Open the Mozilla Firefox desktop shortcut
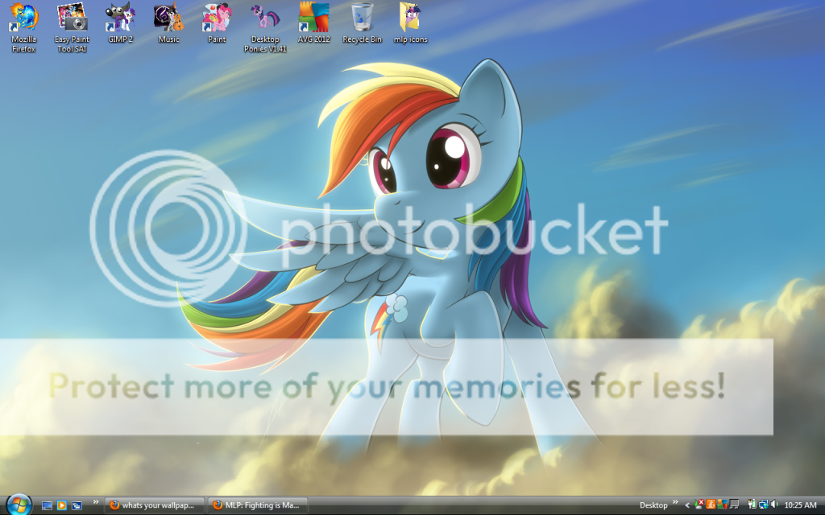This screenshot has height=515, width=825. [x=23, y=27]
